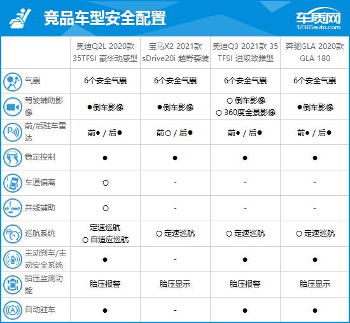Click 胎压显示 in 奔驰GLA column
This screenshot has width=350, height=323.
coord(315,284)
